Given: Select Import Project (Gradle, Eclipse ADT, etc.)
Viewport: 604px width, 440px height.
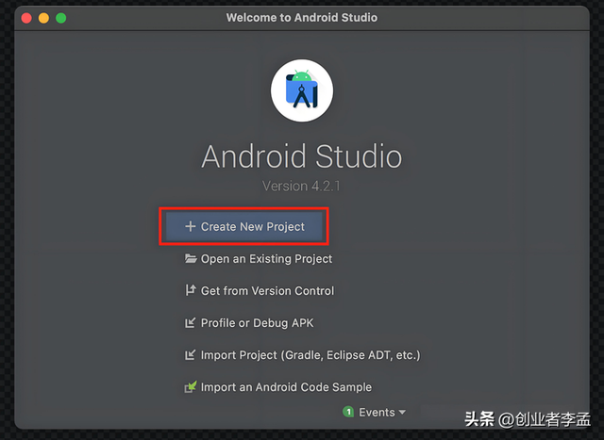Looking at the screenshot, I should (310, 355).
